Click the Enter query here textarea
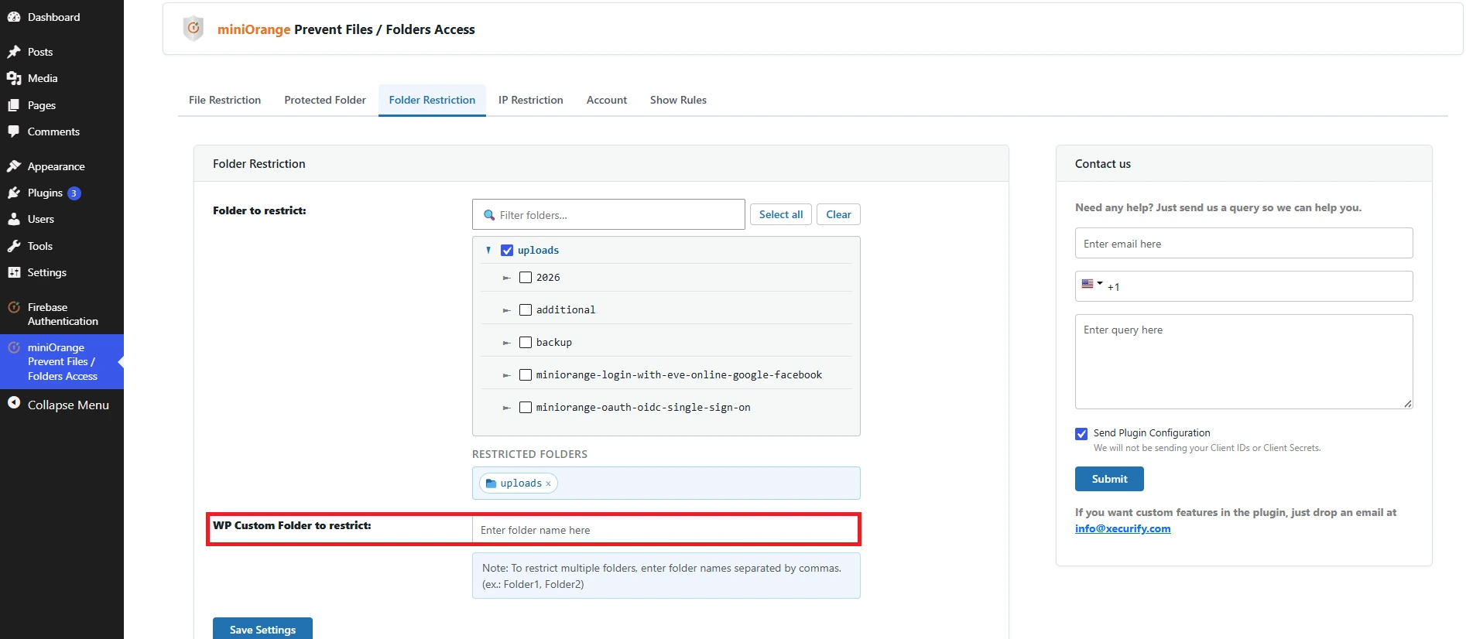This screenshot has height=639, width=1466. 1244,361
